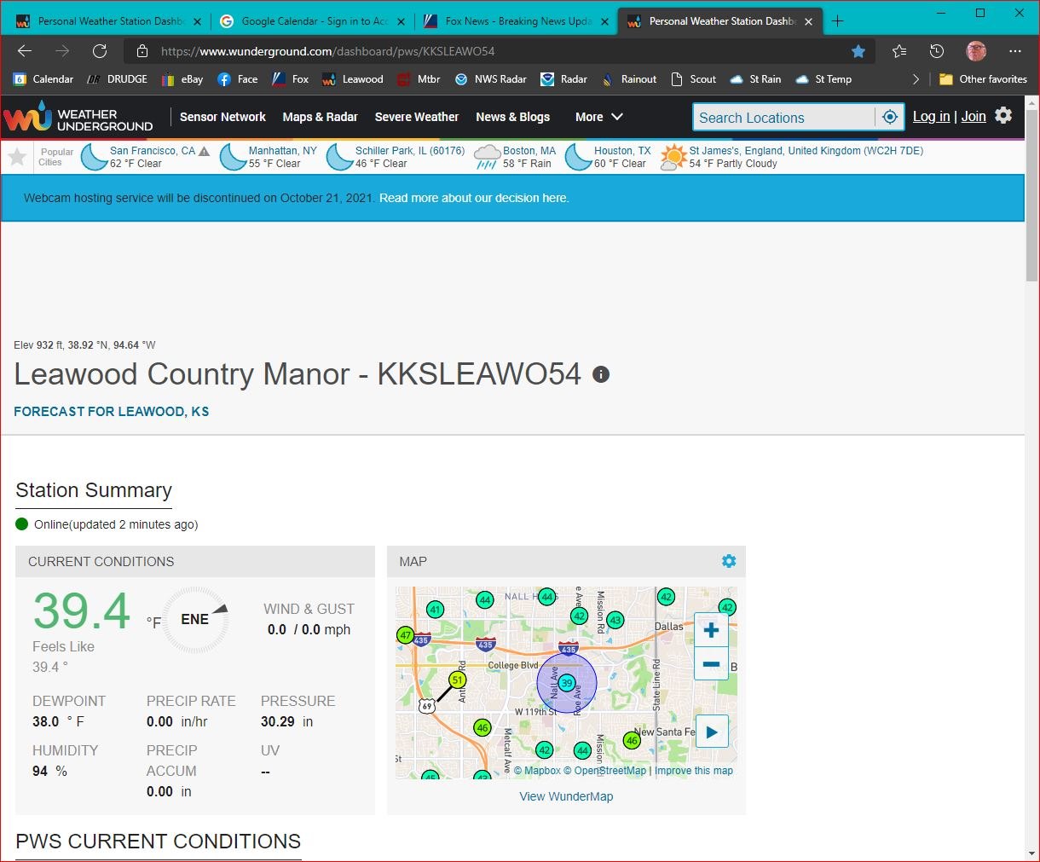Viewport: 1040px width, 862px height.
Task: Switch to Fox News tab
Action: pyautogui.click(x=517, y=21)
